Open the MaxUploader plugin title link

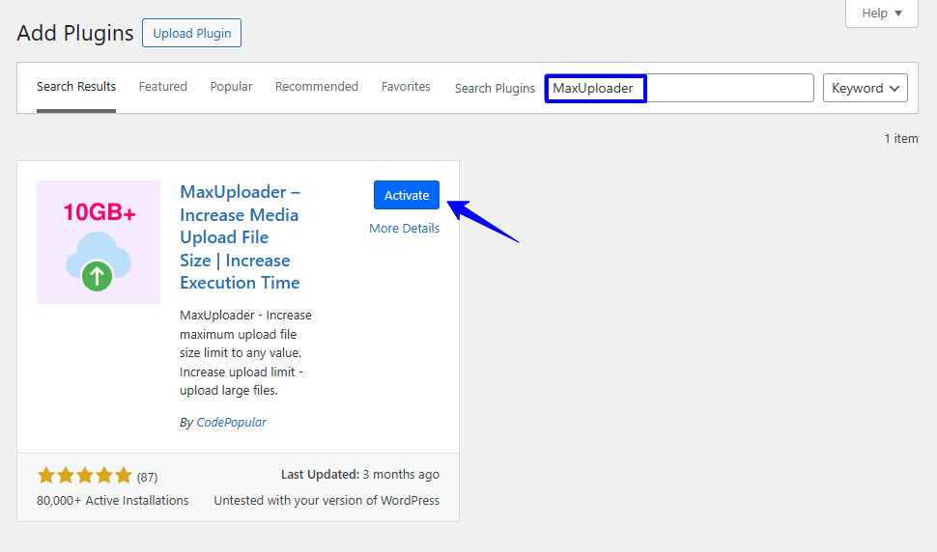coord(241,237)
